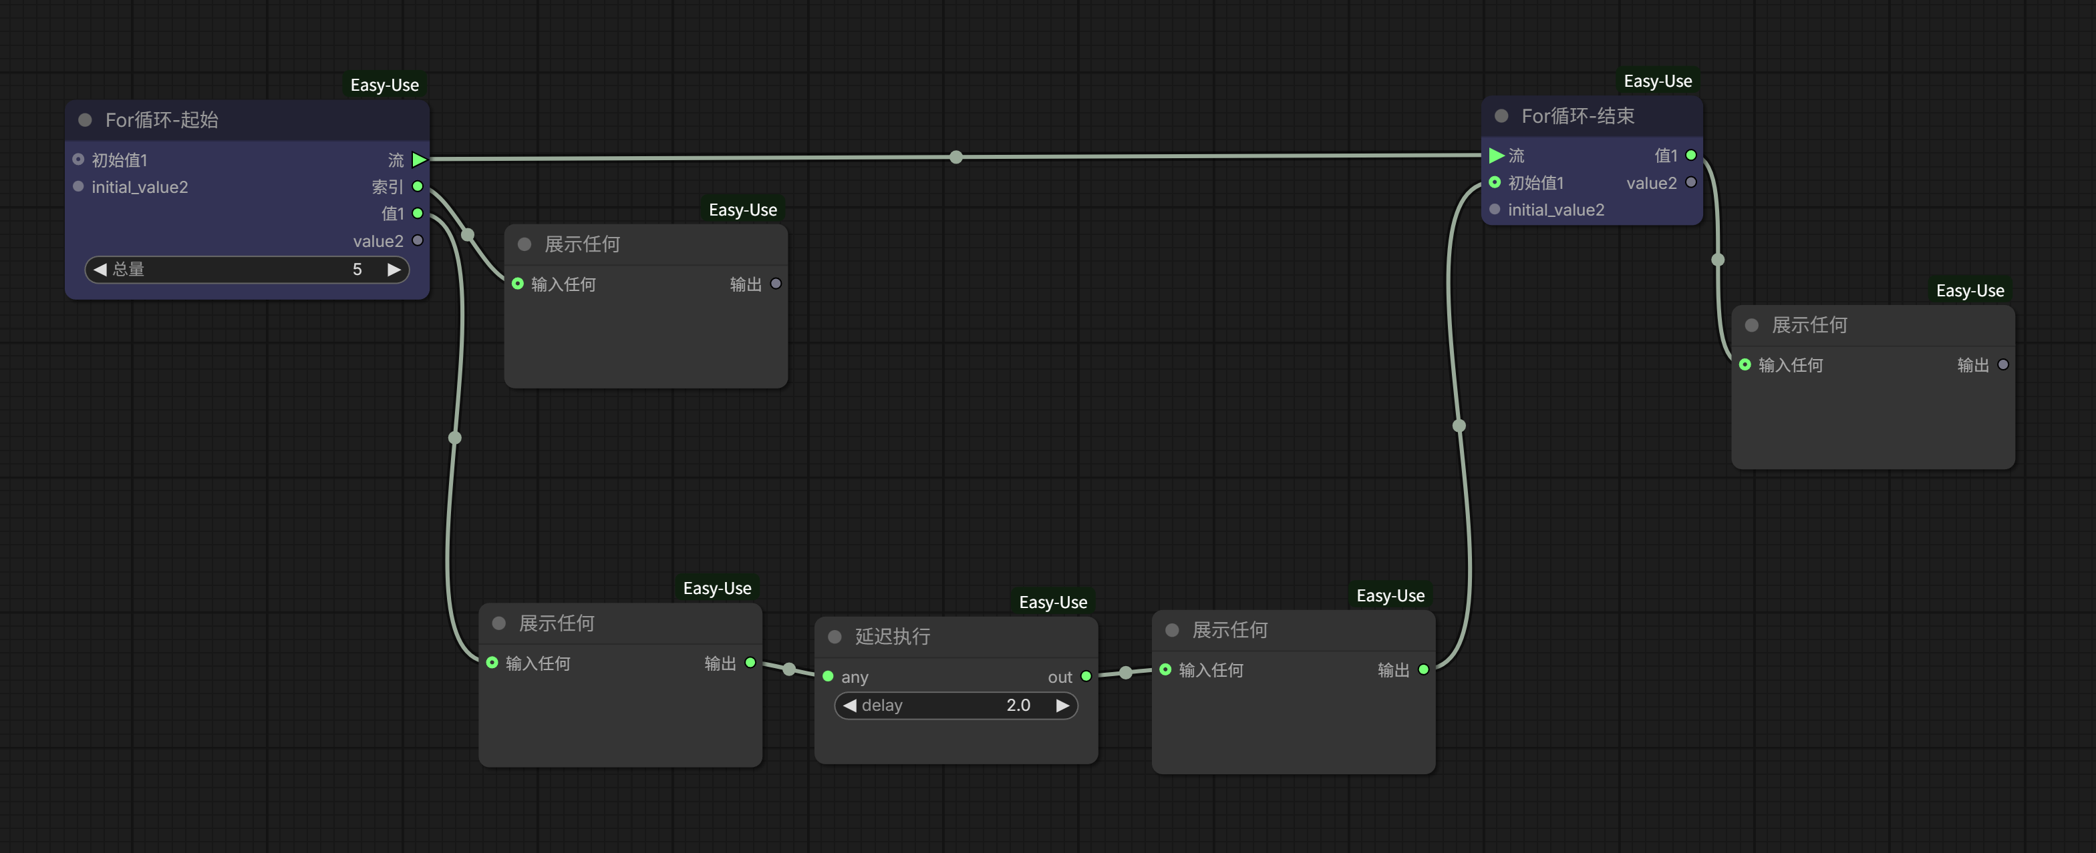This screenshot has height=853, width=2096.
Task: Click the delay value field showing 2.0
Action: click(1018, 705)
